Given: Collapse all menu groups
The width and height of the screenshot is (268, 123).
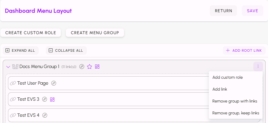Looking at the screenshot, I should click(x=66, y=51).
